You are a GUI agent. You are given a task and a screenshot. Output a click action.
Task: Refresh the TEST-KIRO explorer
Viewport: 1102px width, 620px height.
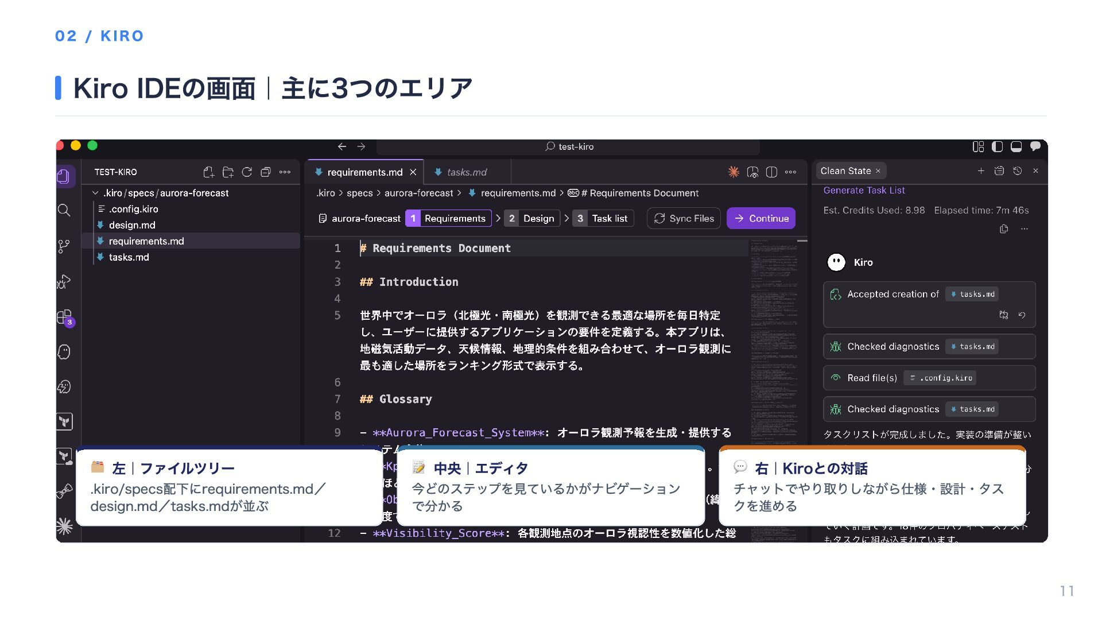tap(247, 172)
